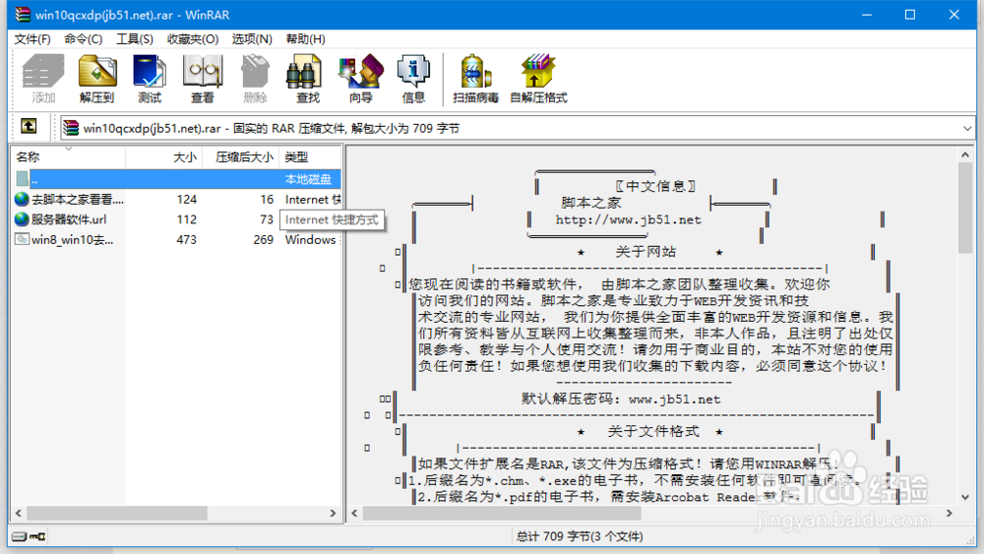Click globe icon of 去脚本之家看看 file
This screenshot has width=984, height=554.
(x=22, y=200)
